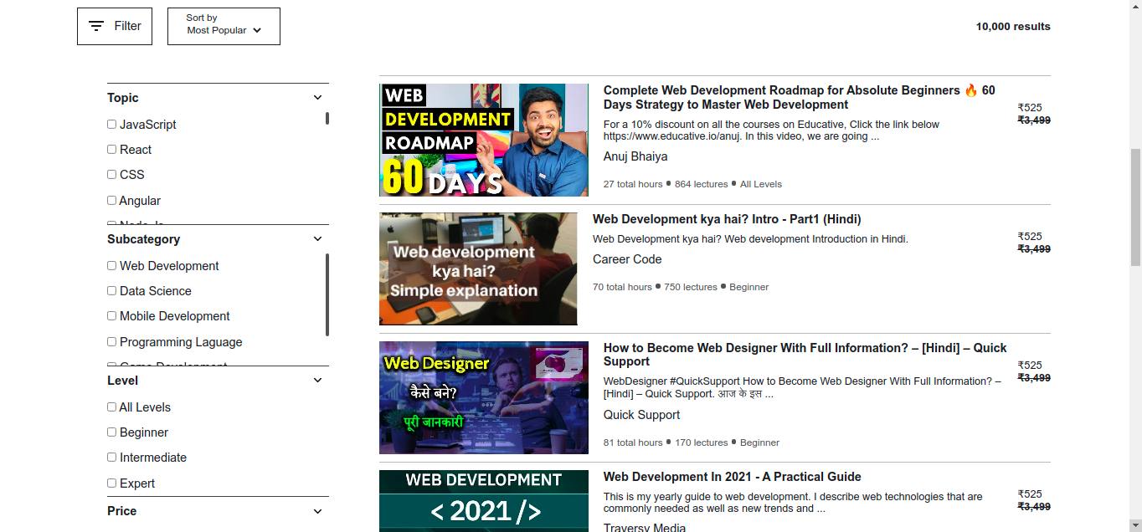Collapse the Topic filter section
Image resolution: width=1142 pixels, height=532 pixels.
click(317, 98)
